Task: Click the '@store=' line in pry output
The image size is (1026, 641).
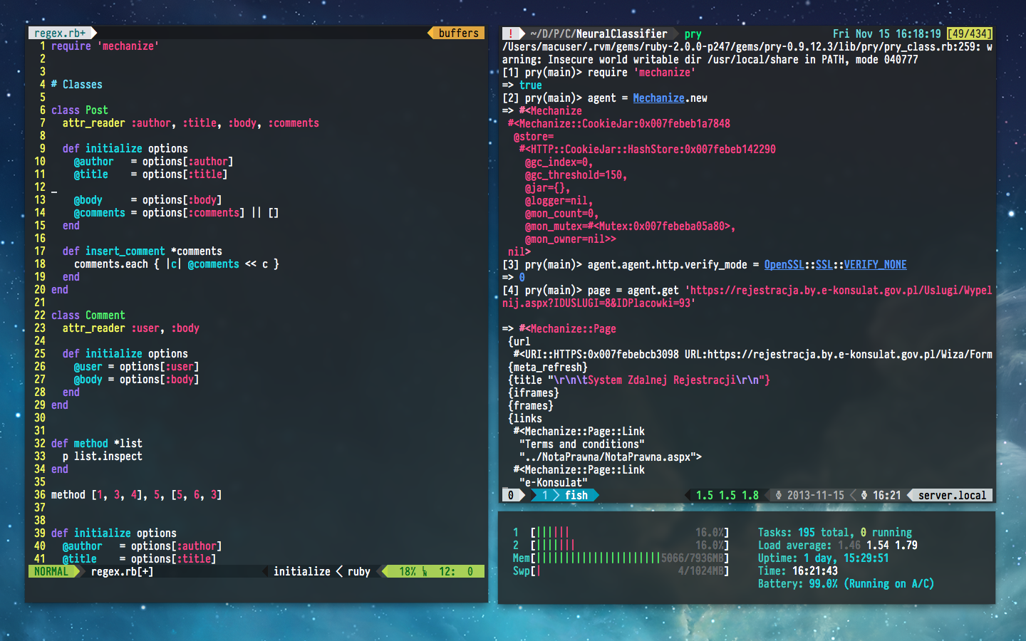Action: [534, 136]
